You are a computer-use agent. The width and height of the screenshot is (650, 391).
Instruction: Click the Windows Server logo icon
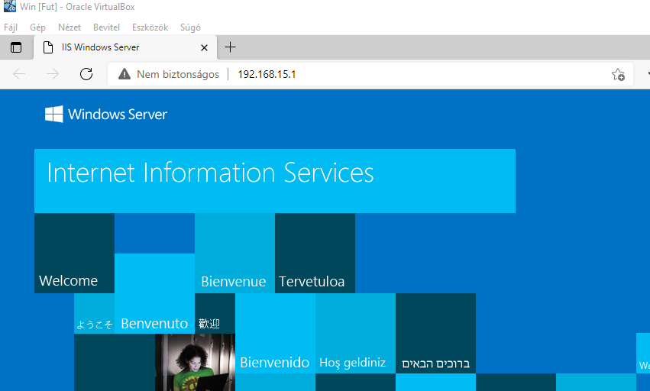tap(54, 114)
